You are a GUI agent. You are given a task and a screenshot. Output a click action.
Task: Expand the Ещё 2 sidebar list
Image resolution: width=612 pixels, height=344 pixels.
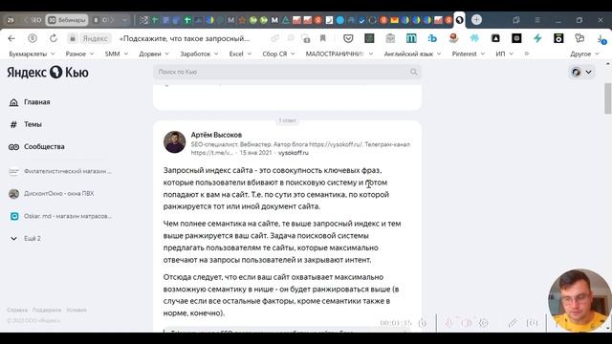tap(25, 238)
